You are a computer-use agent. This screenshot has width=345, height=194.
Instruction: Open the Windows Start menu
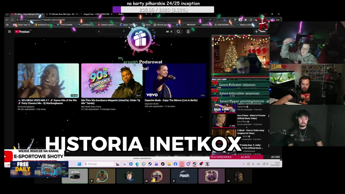(x=79, y=164)
